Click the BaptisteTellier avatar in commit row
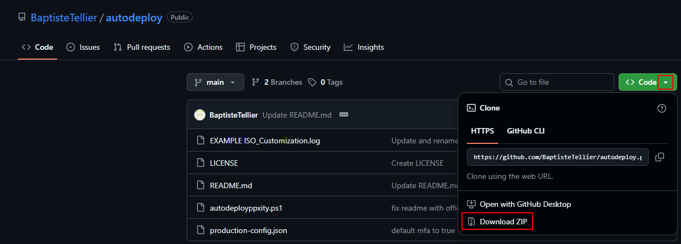This screenshot has width=681, height=244. (200, 115)
